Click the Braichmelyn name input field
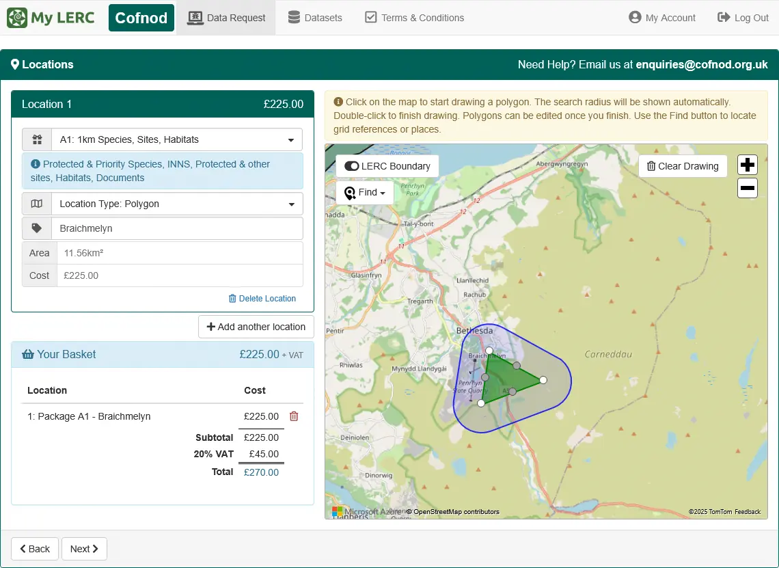Viewport: 779px width, 568px height. click(178, 228)
